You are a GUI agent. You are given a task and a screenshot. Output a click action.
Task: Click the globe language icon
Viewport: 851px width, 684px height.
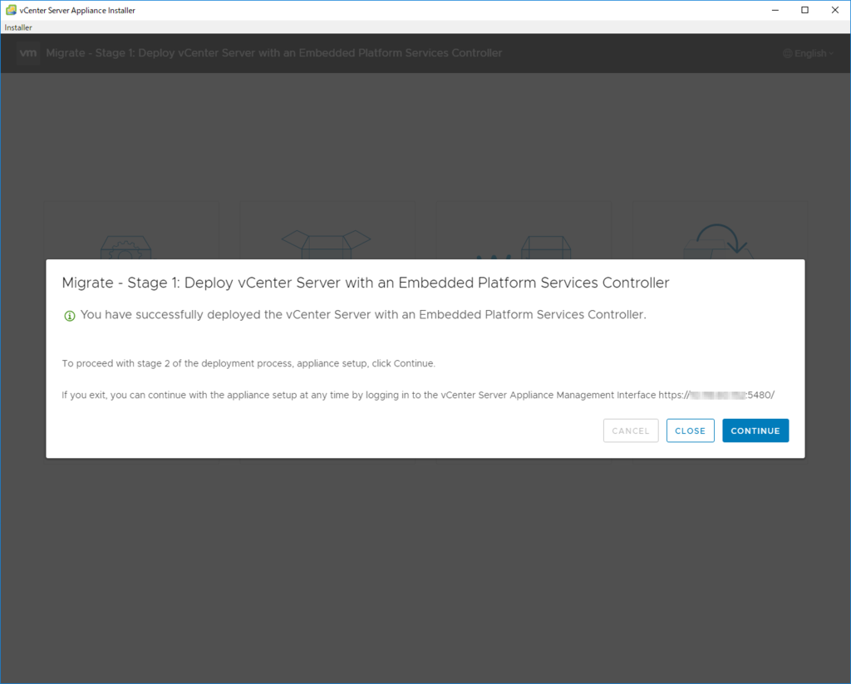click(788, 53)
